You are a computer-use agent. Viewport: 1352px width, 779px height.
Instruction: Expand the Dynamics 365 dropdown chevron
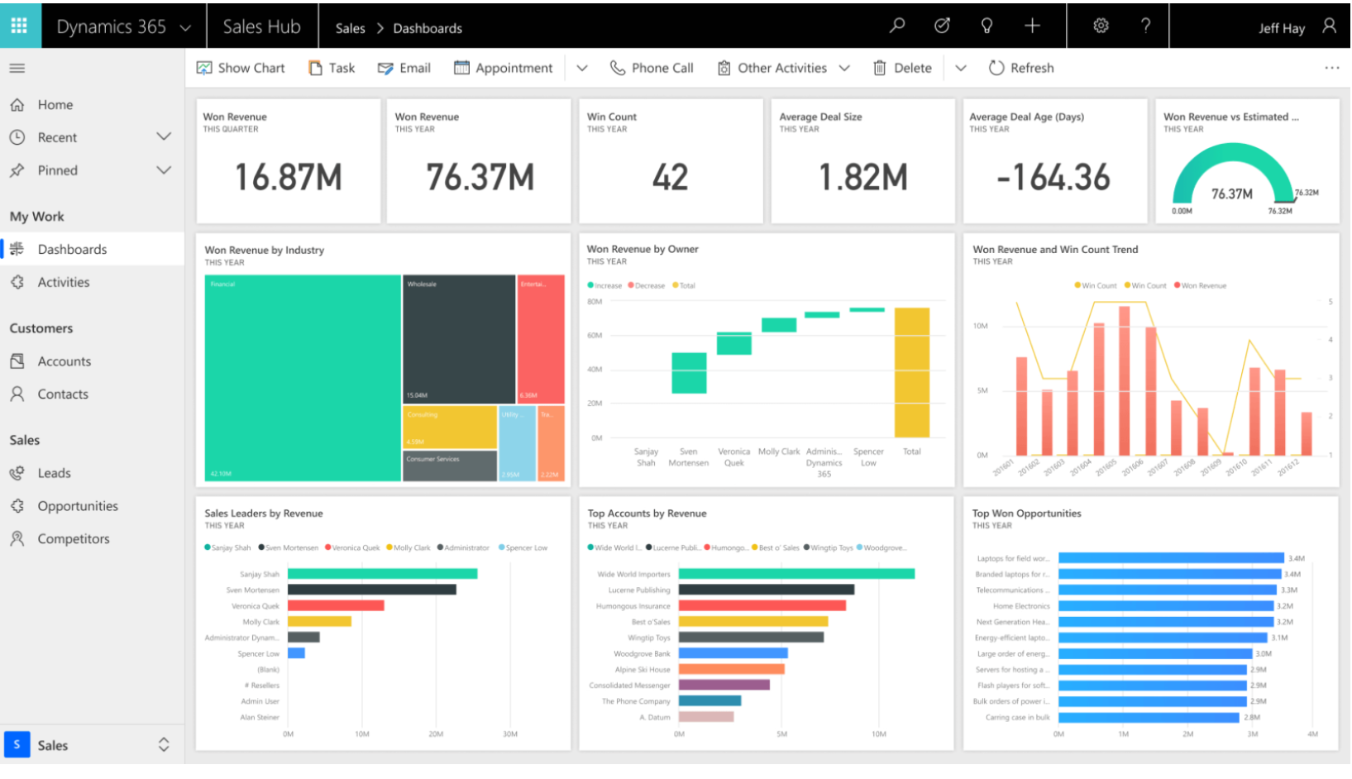point(185,27)
